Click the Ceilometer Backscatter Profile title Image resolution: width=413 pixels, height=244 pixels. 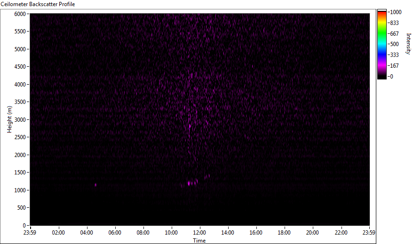point(37,4)
